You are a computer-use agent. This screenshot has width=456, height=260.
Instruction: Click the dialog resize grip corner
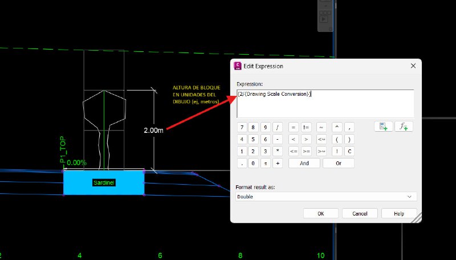417,218
